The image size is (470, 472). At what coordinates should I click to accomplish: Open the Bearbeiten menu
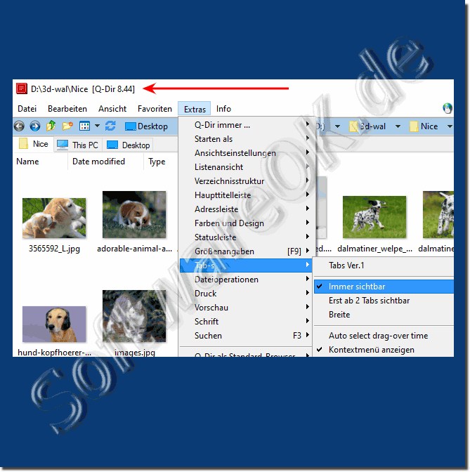pyautogui.click(x=67, y=109)
